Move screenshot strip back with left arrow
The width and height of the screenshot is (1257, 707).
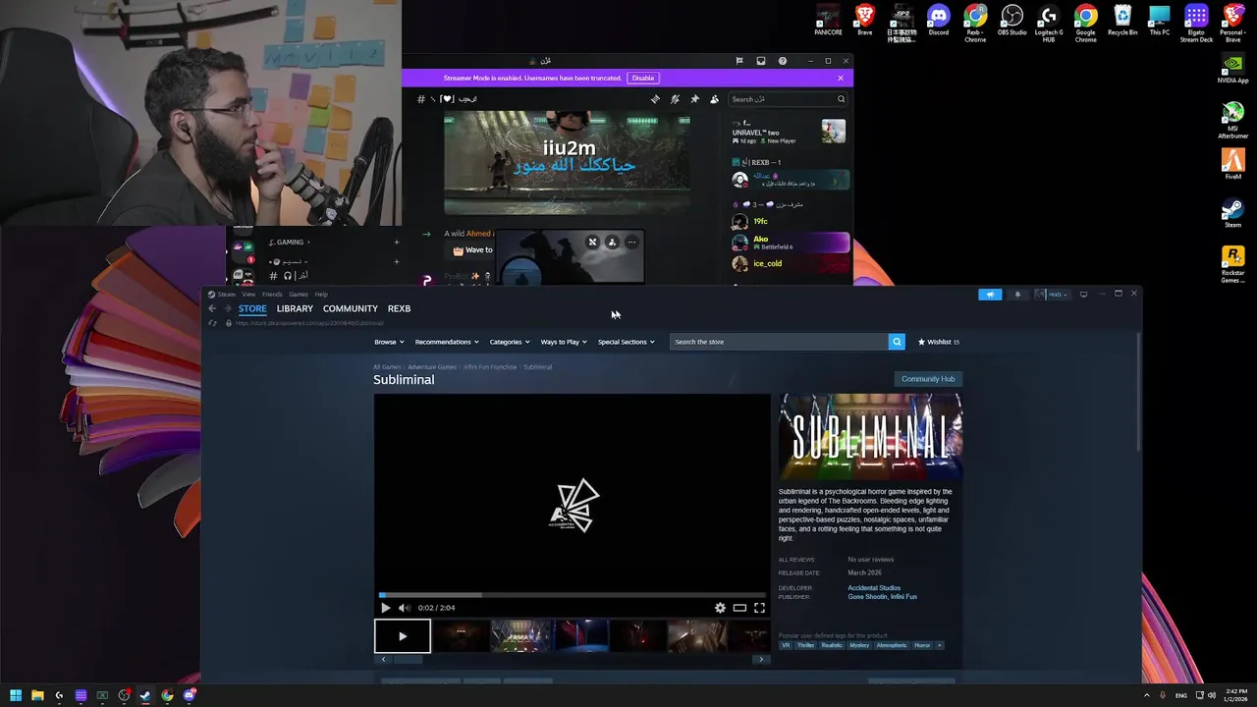383,659
